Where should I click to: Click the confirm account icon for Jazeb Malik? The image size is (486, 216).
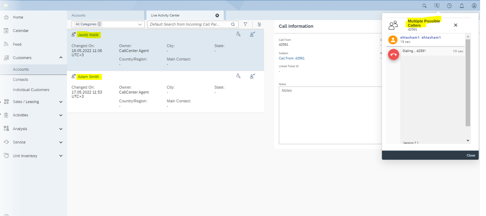coord(252,34)
